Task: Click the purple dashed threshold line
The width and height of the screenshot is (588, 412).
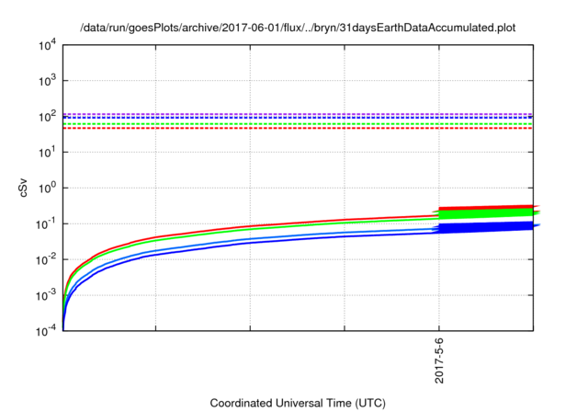Action: point(298,114)
